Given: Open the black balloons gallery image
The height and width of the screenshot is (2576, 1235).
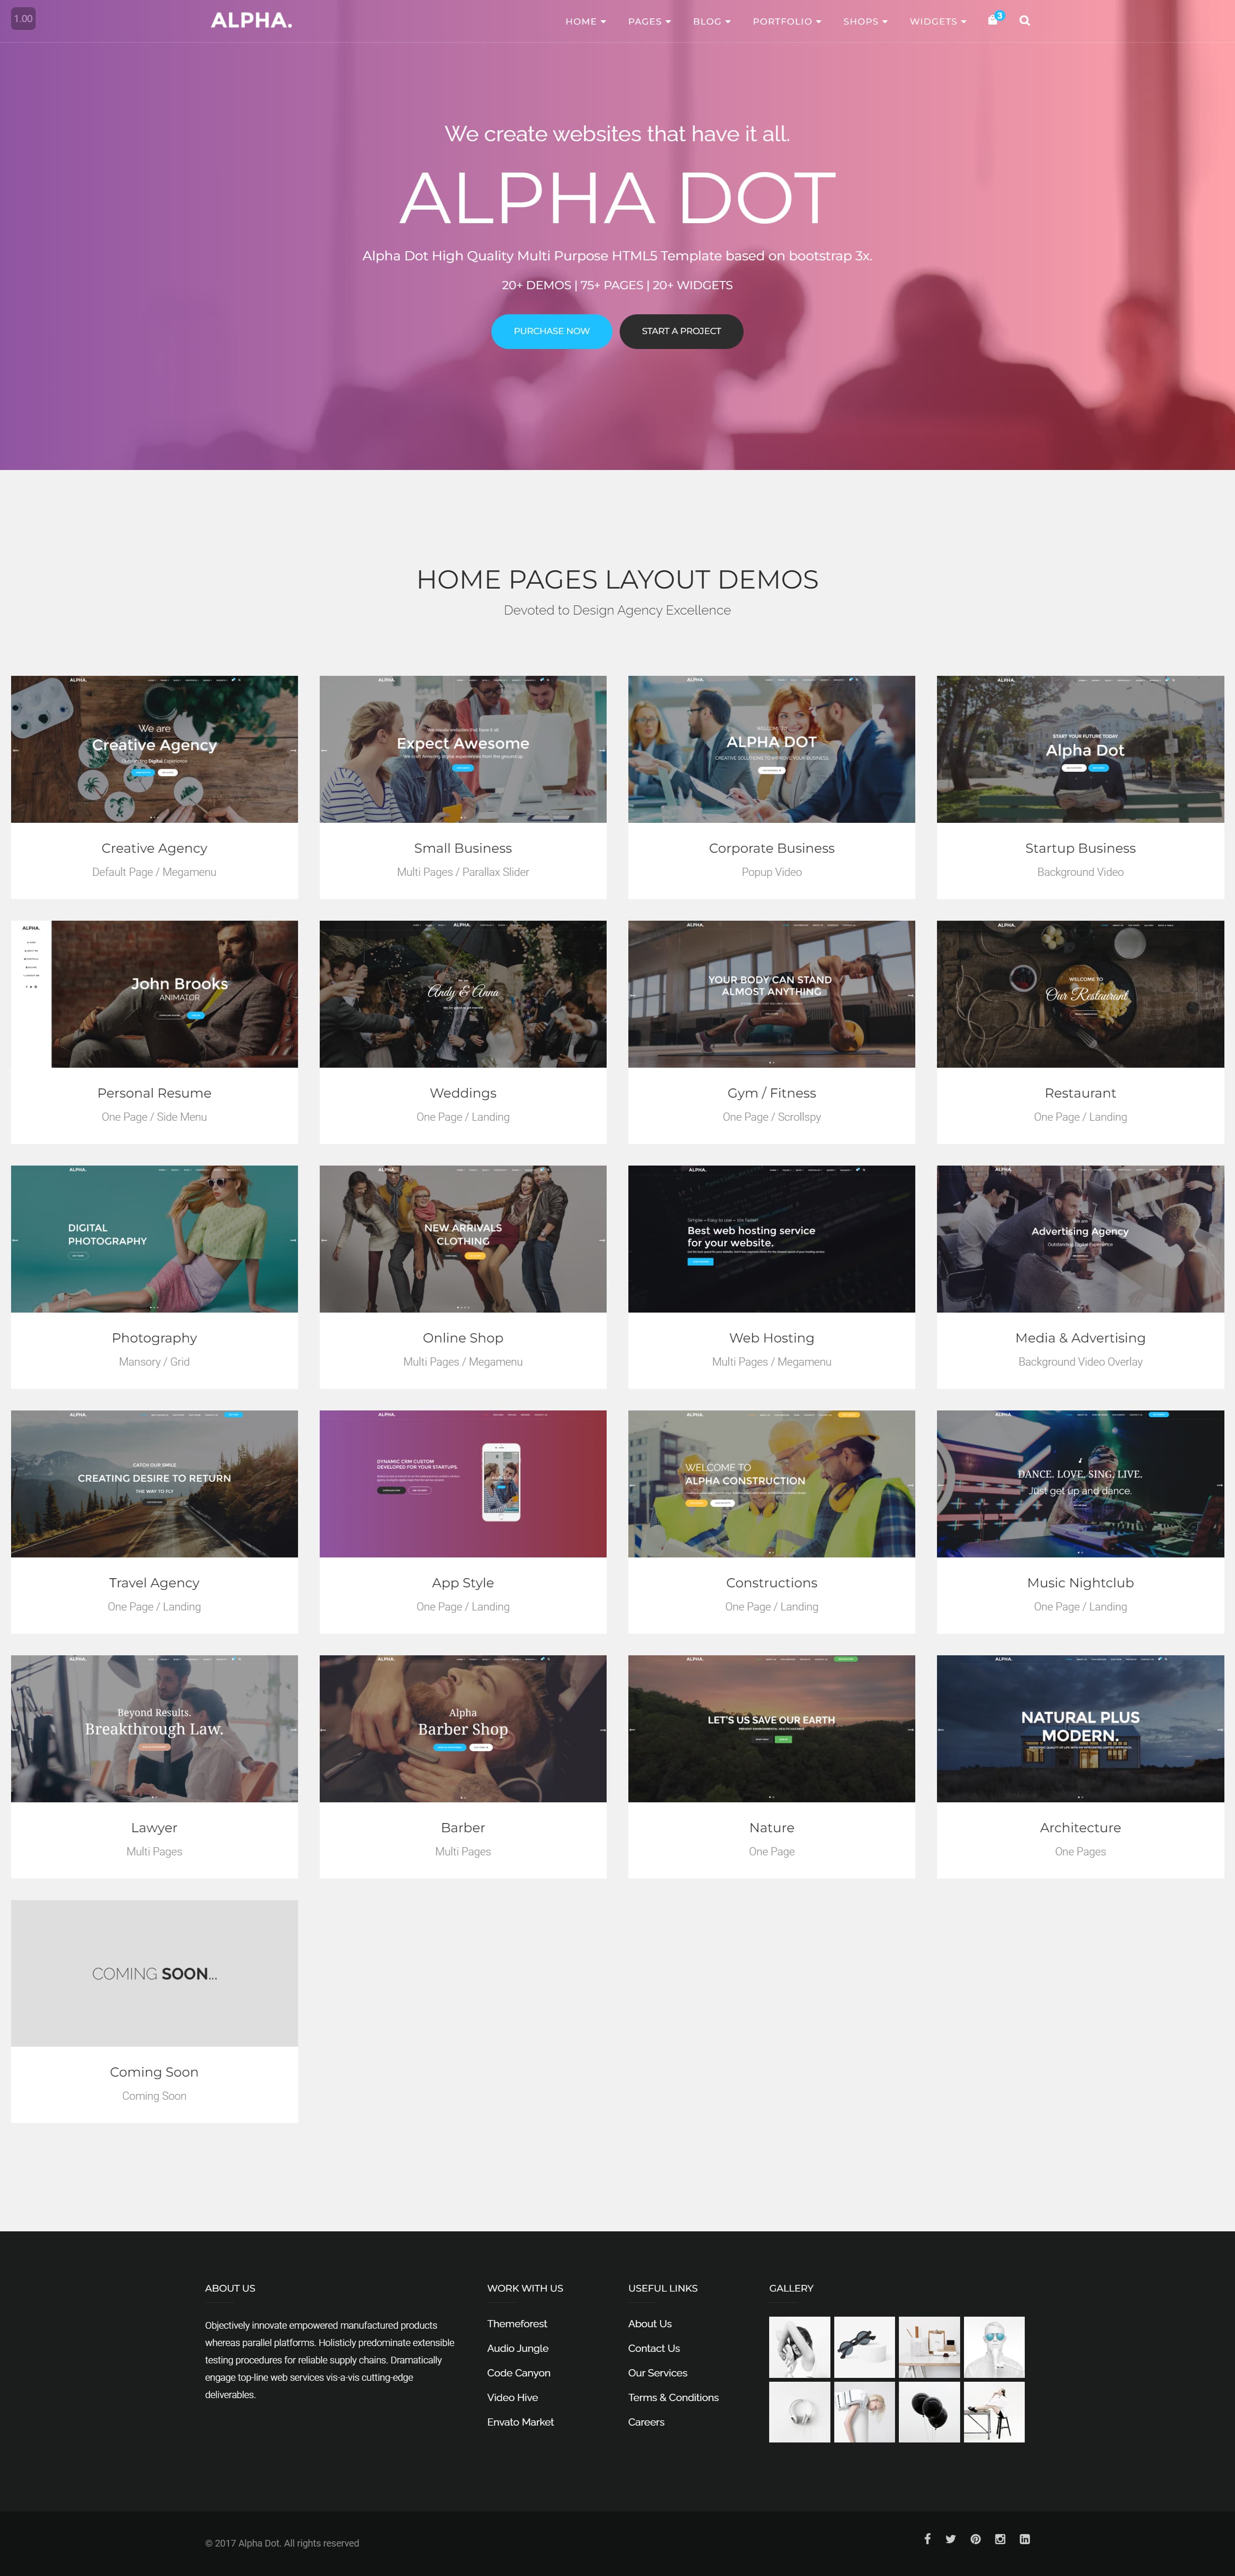Looking at the screenshot, I should point(929,2412).
